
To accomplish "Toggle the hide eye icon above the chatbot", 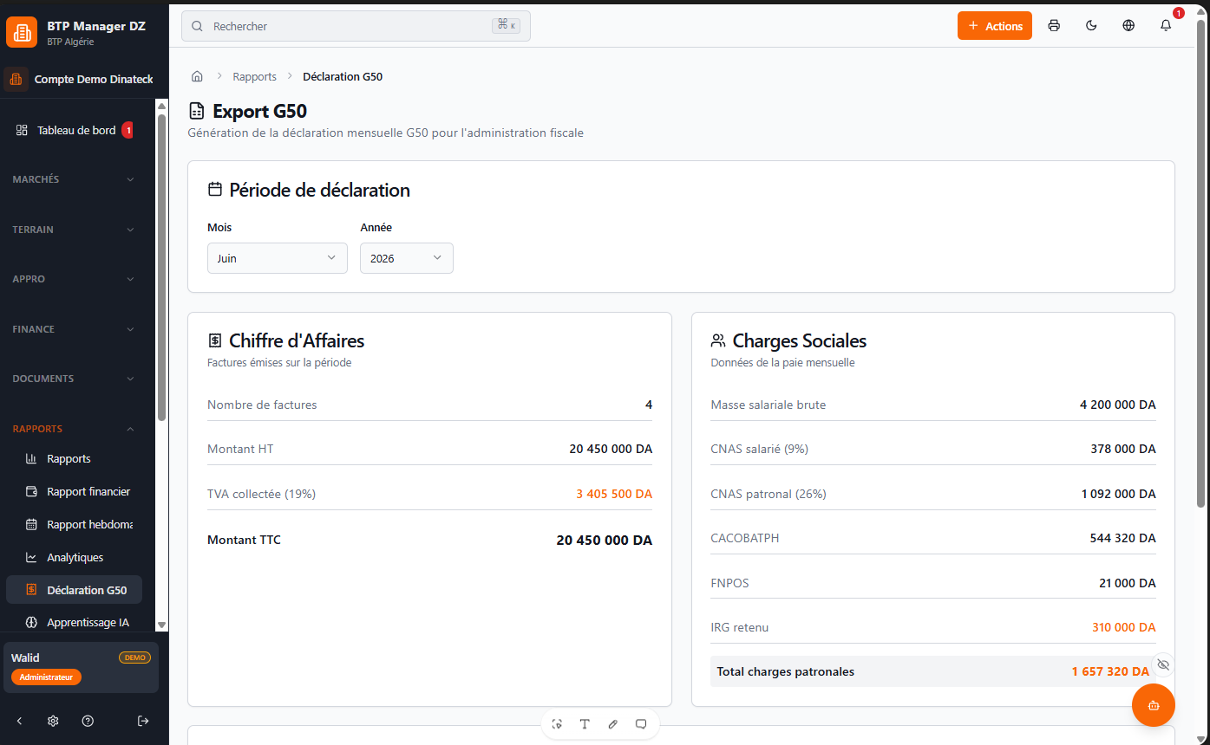I will 1163,664.
